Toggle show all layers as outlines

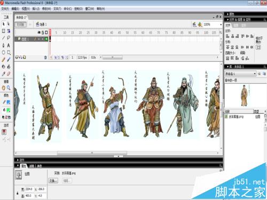click(46, 33)
